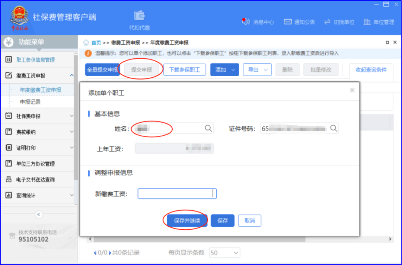The height and width of the screenshot is (265, 402).
Task: Click the 删除 button
Action: coord(287,70)
